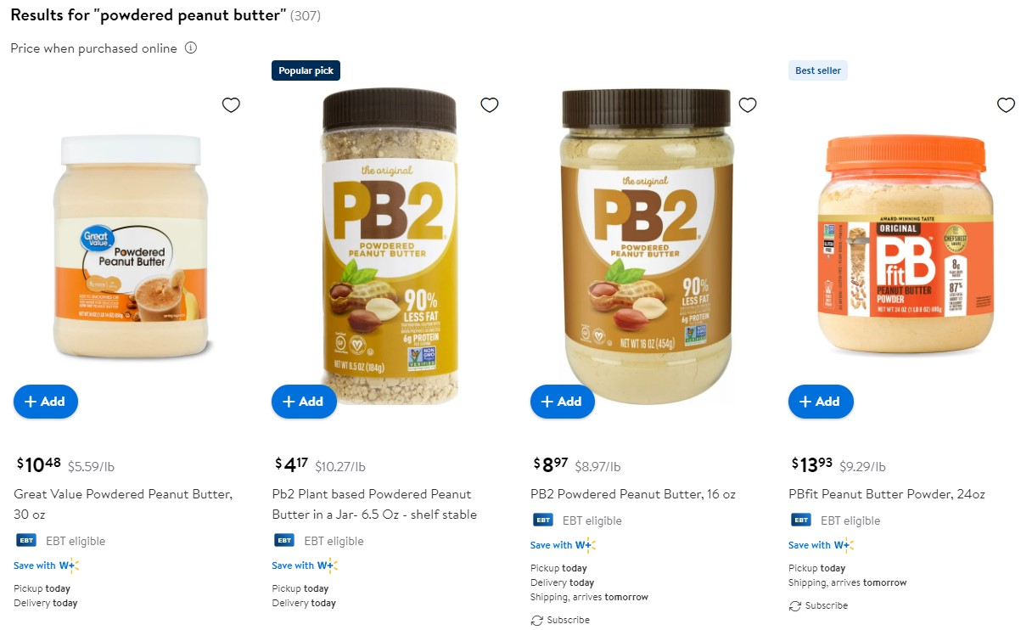Click the price info icon

click(191, 48)
